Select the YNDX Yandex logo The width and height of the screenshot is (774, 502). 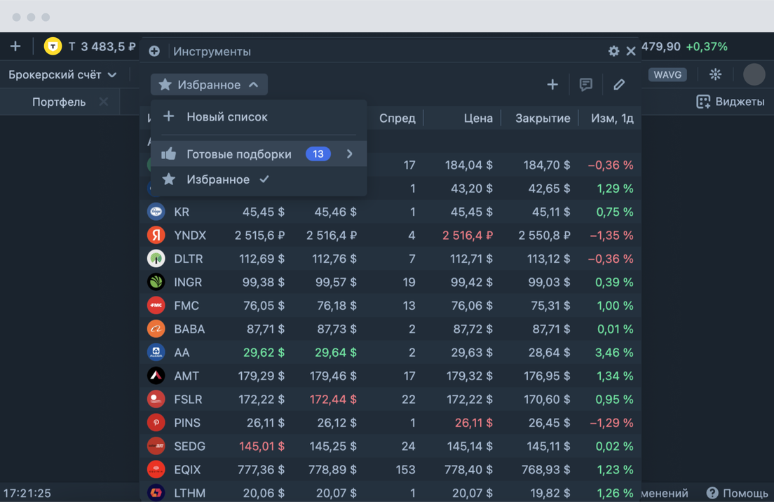(156, 235)
